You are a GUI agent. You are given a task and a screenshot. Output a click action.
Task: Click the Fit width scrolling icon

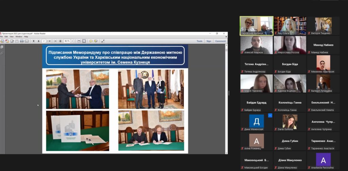coord(79,41)
